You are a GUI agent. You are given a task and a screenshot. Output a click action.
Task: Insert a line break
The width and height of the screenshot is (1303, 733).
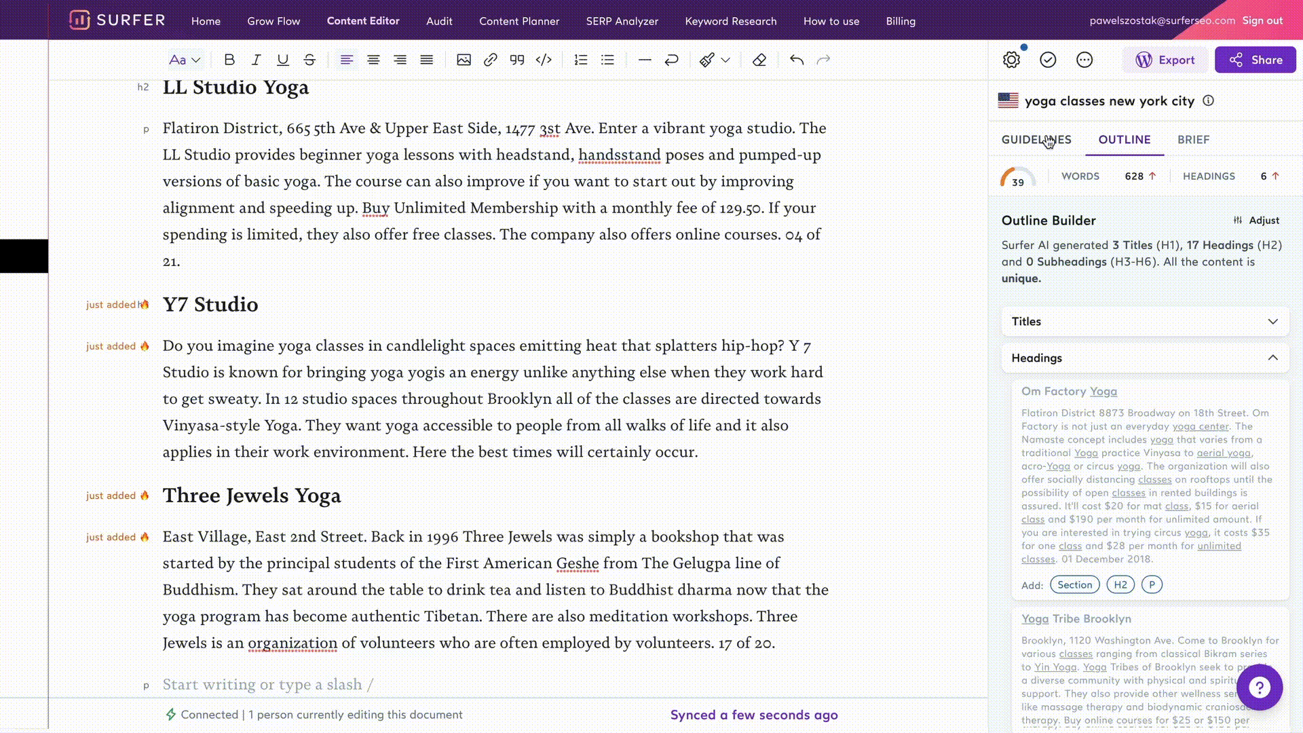click(x=671, y=60)
